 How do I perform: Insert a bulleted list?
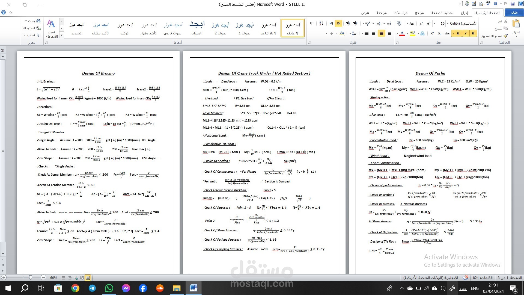coord(389,23)
